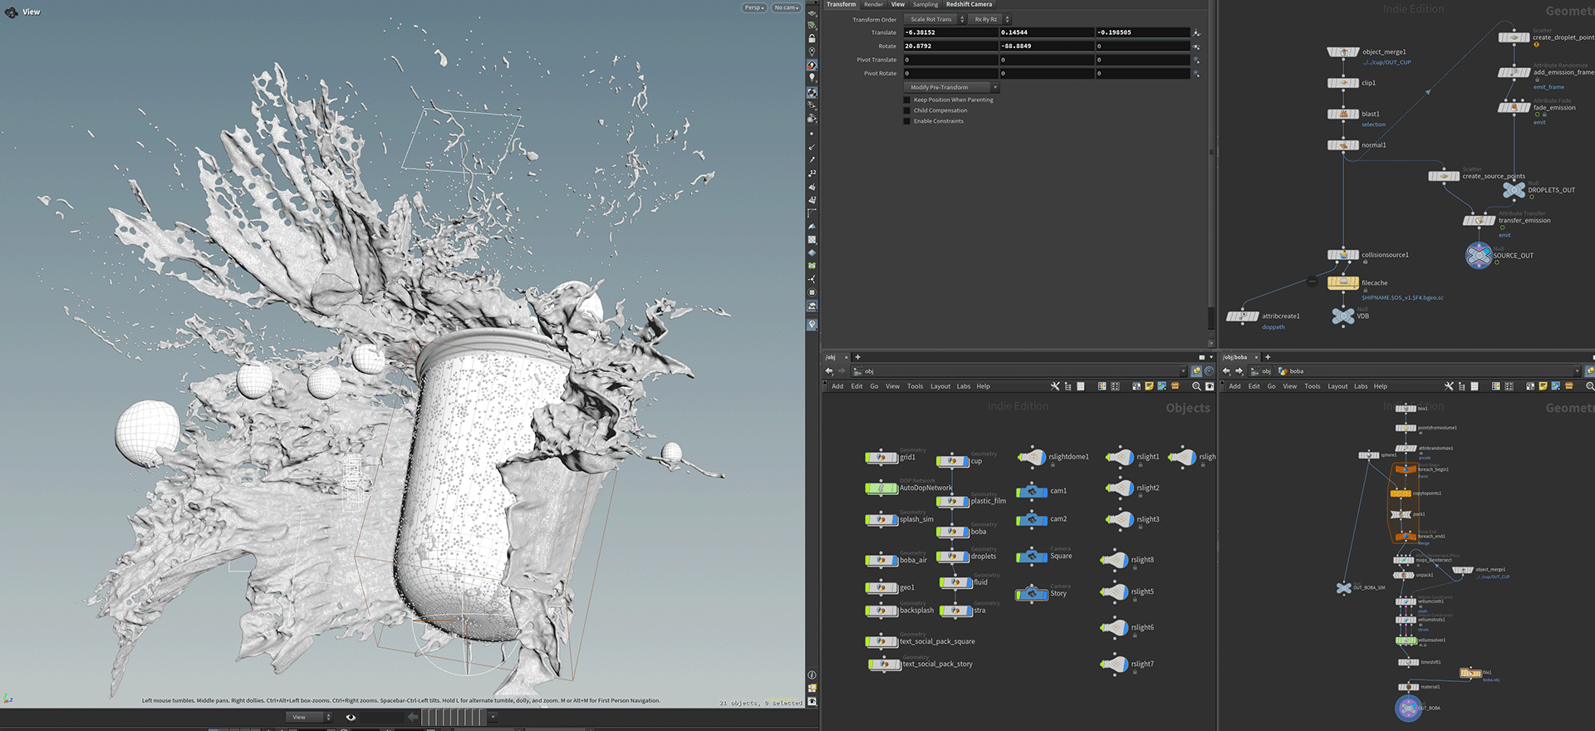This screenshot has width=1595, height=731.
Task: Click the filecache node icon
Action: click(1343, 283)
